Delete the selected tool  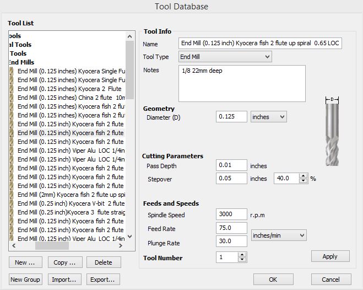point(103,262)
